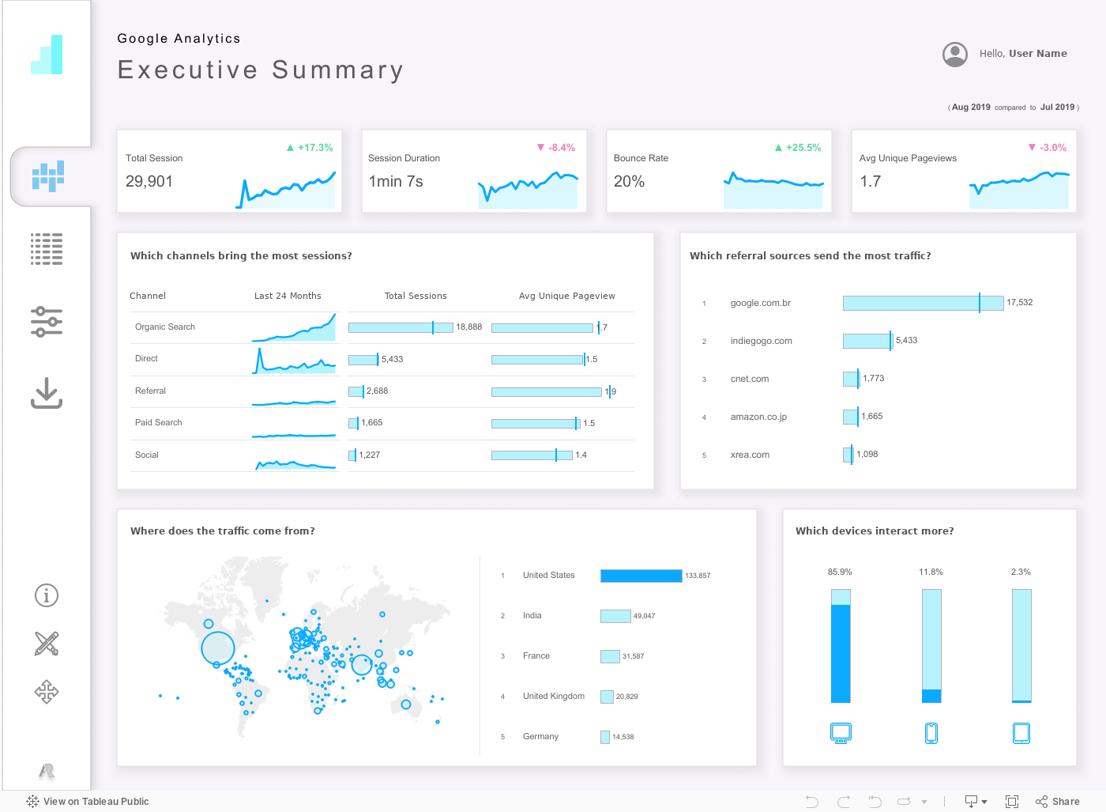The height and width of the screenshot is (812, 1106).
Task: Select France in the country list
Action: (x=536, y=655)
